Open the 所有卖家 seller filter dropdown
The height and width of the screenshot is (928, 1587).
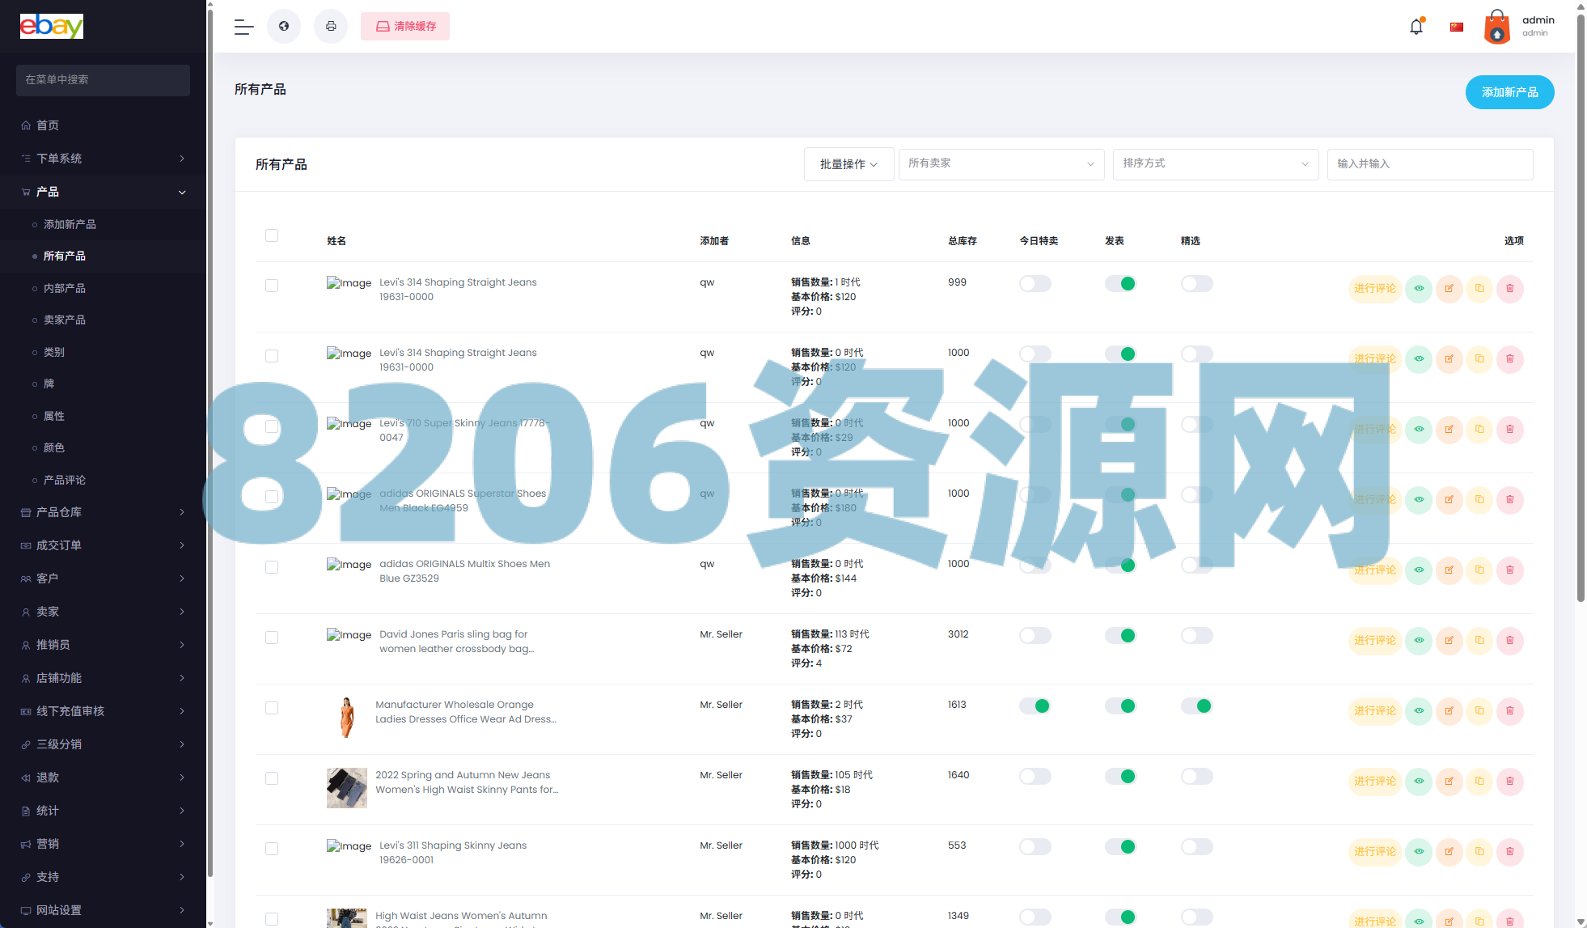1001,164
